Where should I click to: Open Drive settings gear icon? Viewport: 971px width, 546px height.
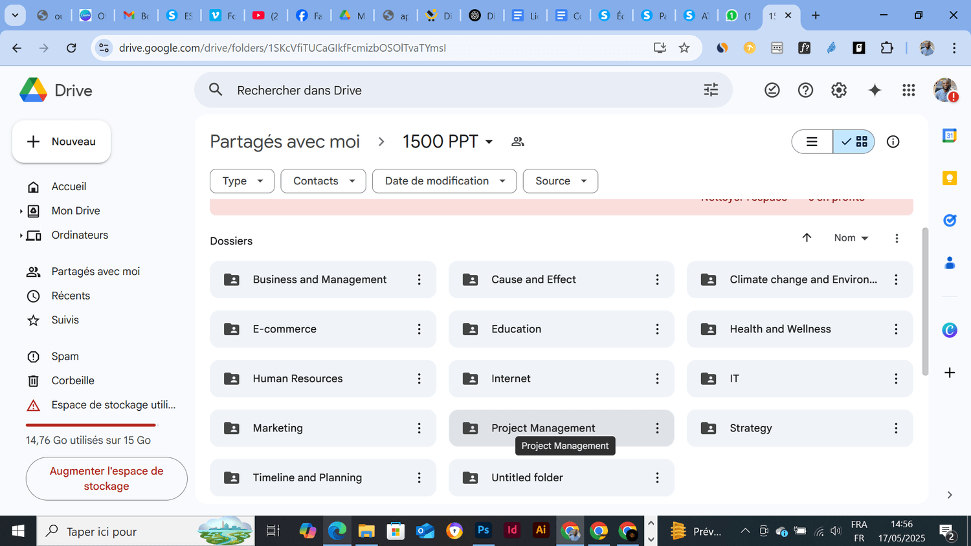(x=839, y=91)
